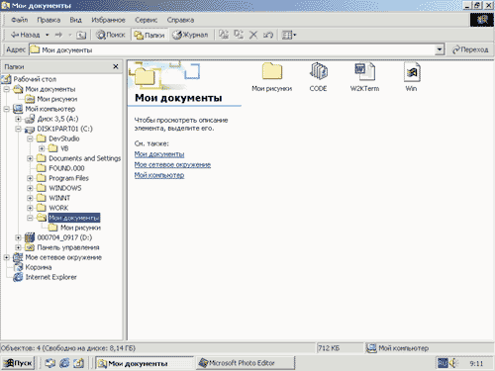Expand the Program Files node

pyautogui.click(x=31, y=178)
